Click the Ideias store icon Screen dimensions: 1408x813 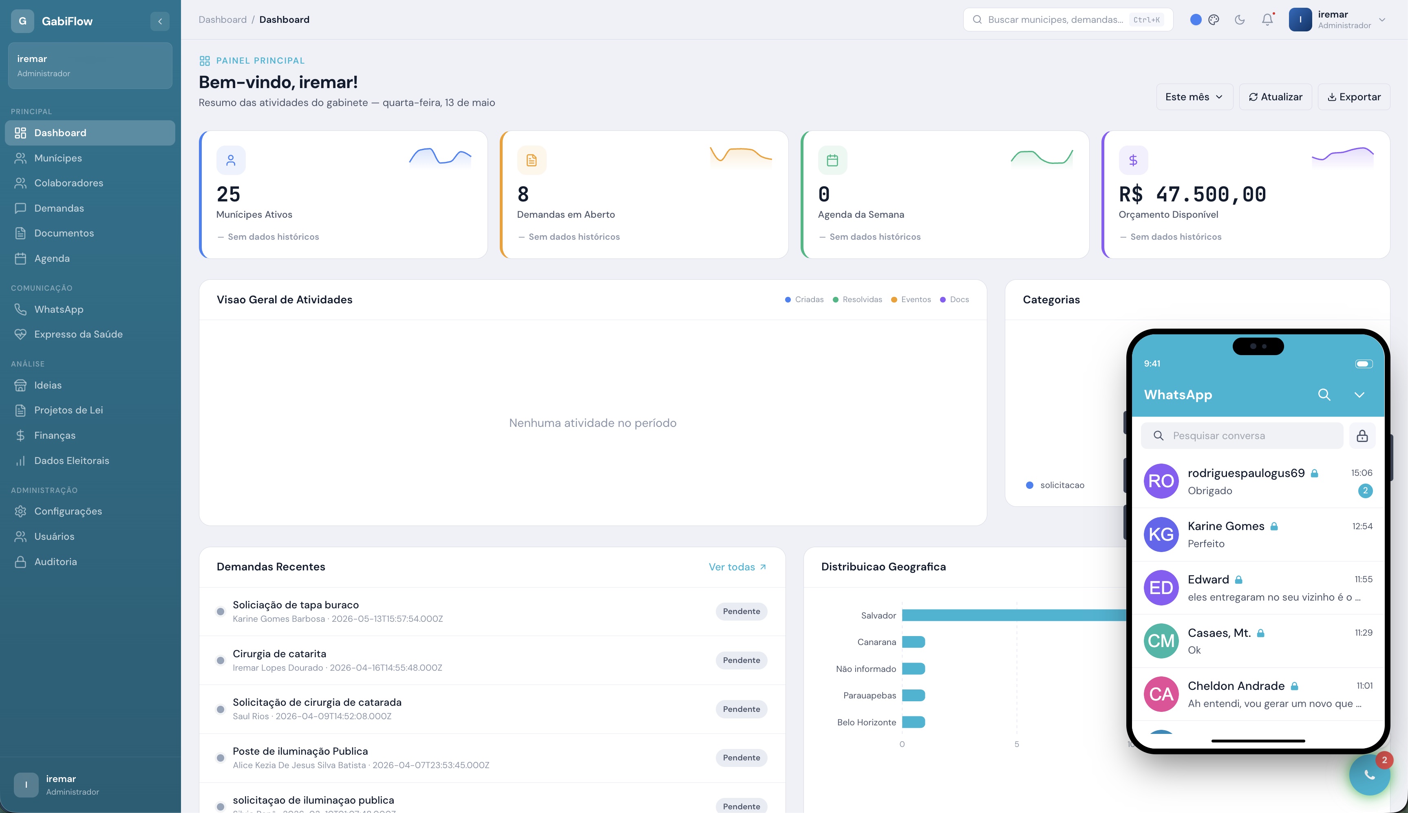(x=21, y=385)
